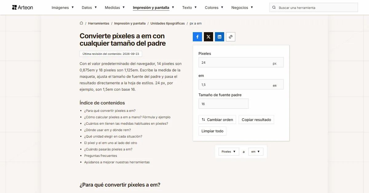Click the Arteon logo
The image size is (369, 193).
(22, 7)
